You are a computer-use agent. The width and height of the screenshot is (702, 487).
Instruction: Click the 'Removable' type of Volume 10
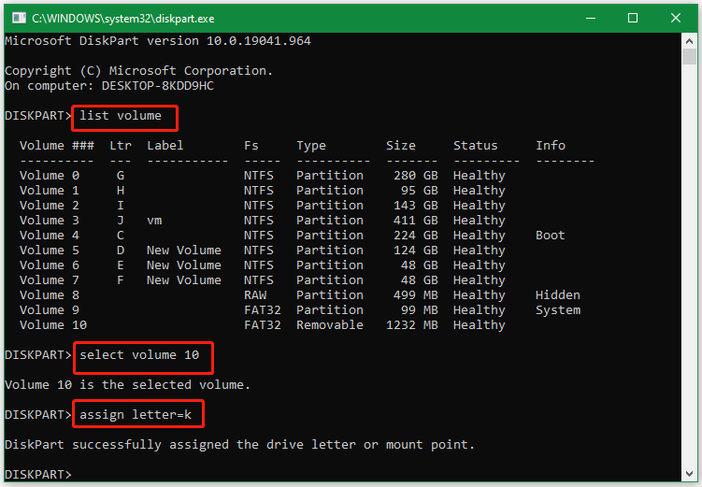click(x=330, y=325)
